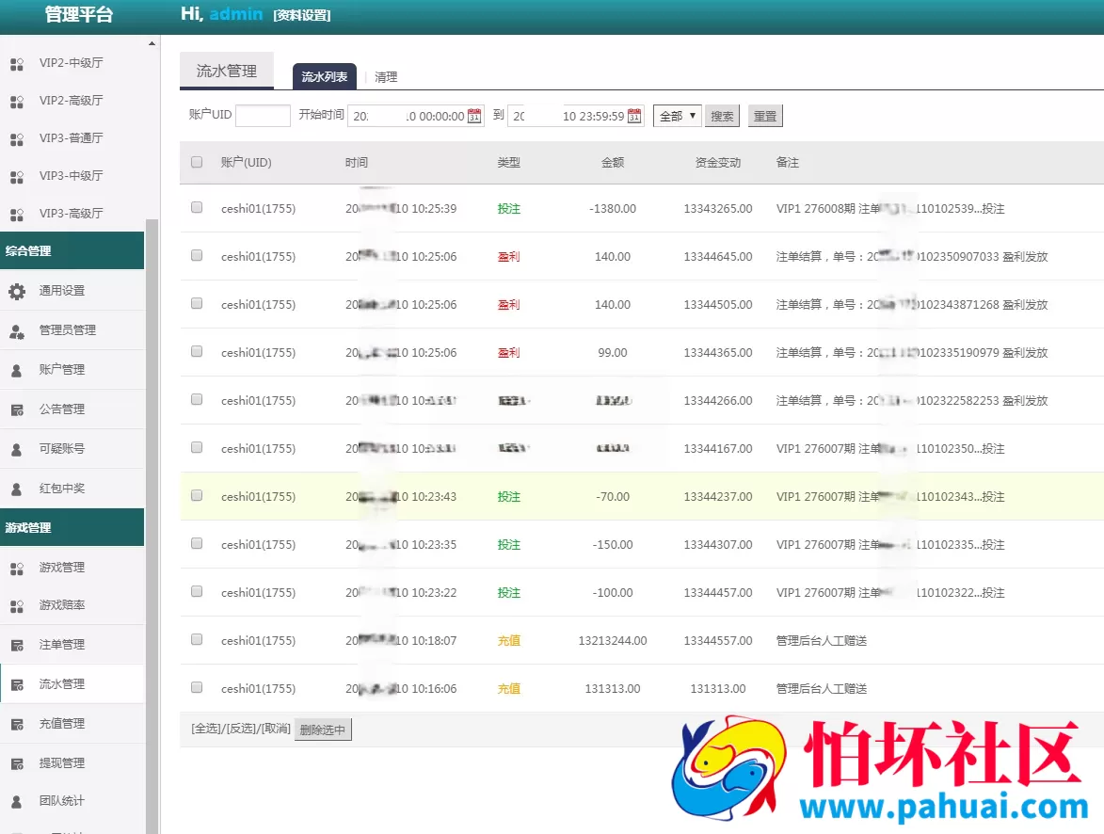The image size is (1104, 834).
Task: Click the sidebar vertical scrollbar
Action: pyautogui.click(x=152, y=525)
